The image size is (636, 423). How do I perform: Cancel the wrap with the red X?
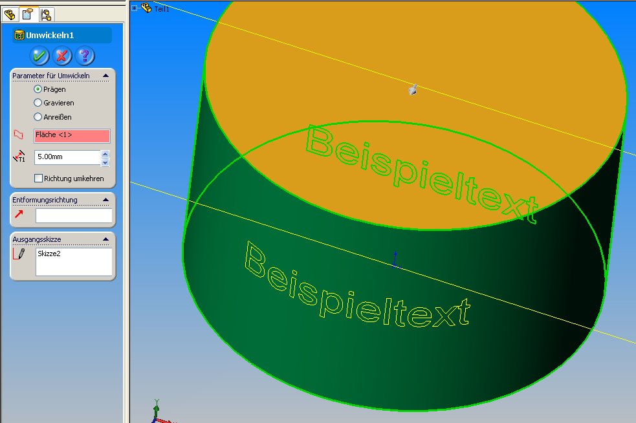point(61,56)
